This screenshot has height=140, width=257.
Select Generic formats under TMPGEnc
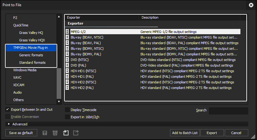coord(31,55)
